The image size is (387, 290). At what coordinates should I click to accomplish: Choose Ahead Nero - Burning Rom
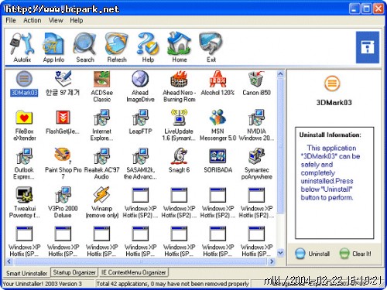[179, 87]
